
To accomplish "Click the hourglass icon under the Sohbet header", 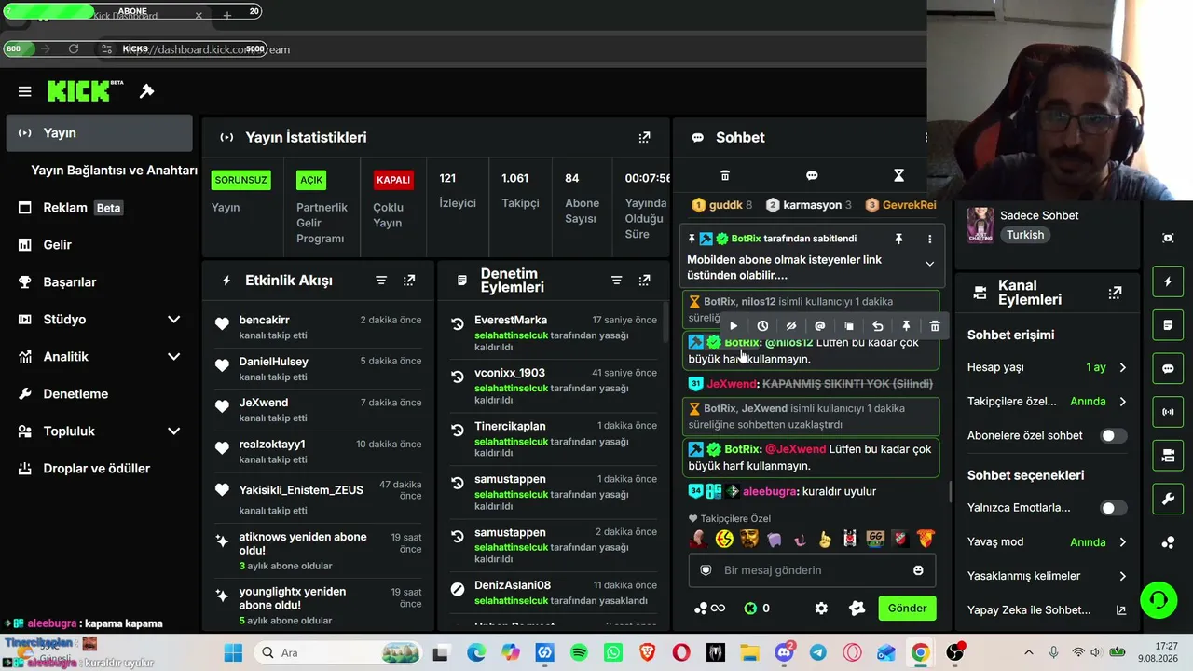I will [898, 175].
